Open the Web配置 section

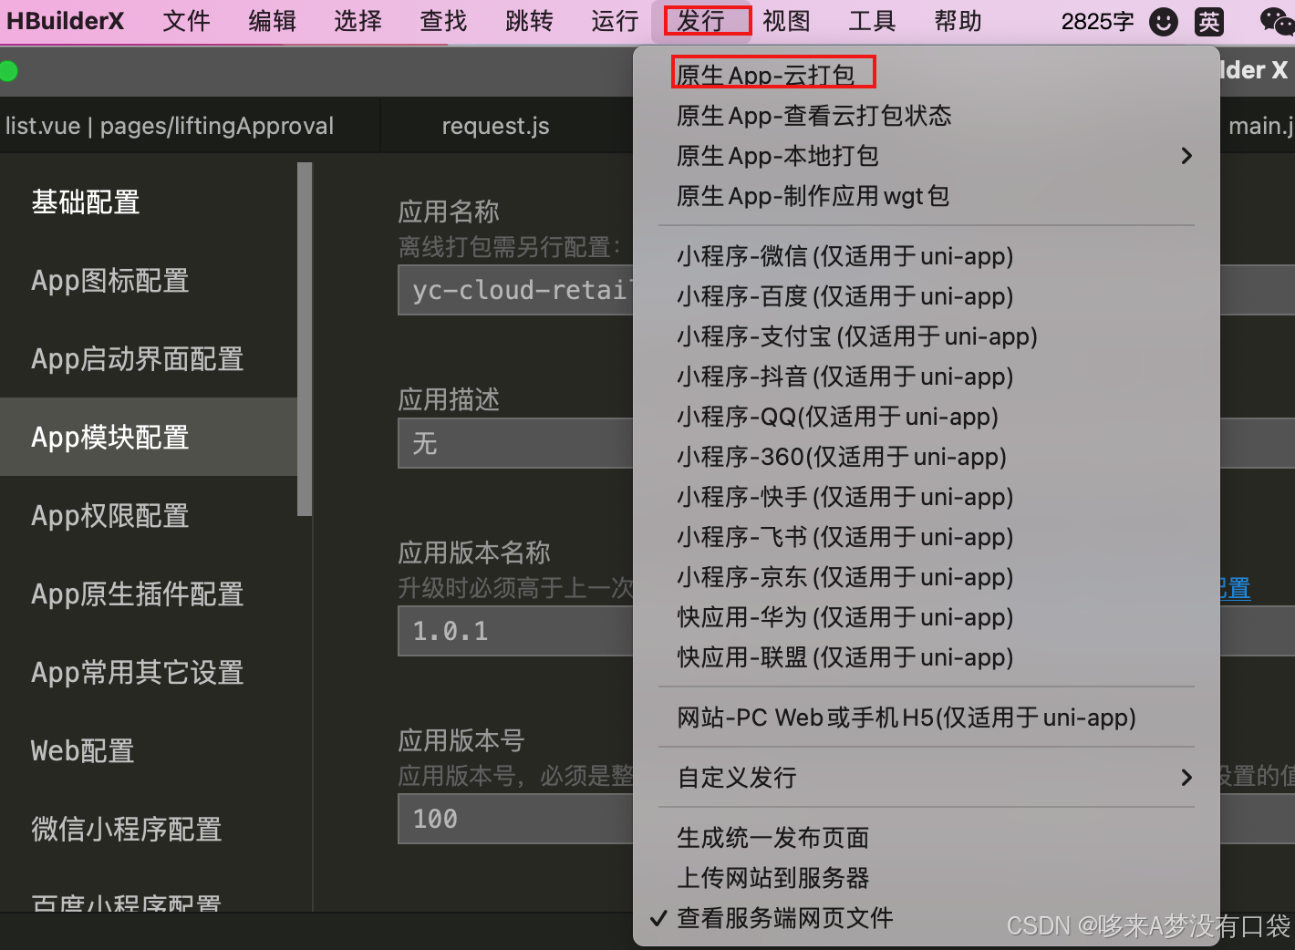[82, 751]
